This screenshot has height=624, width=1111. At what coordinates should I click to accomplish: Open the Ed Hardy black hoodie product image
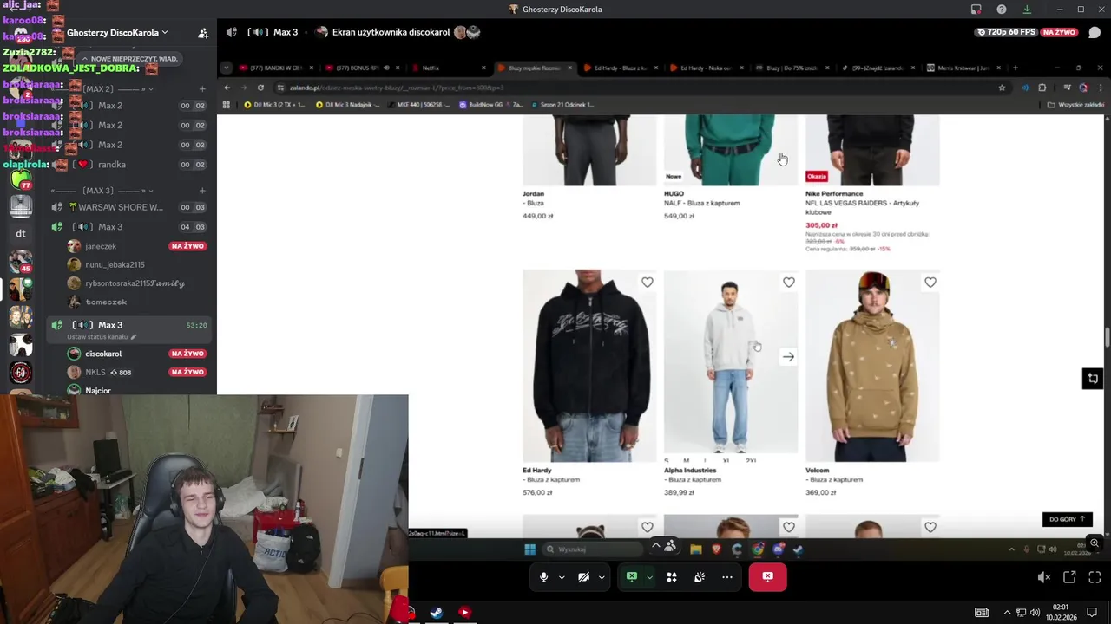[x=589, y=365]
